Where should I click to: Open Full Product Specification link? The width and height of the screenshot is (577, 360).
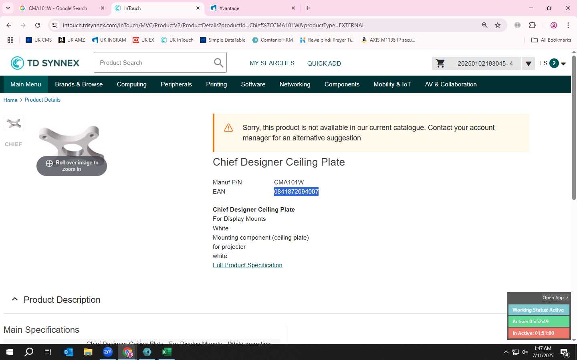[248, 265]
